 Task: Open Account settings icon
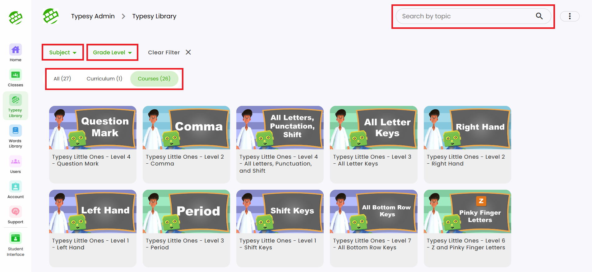click(16, 187)
